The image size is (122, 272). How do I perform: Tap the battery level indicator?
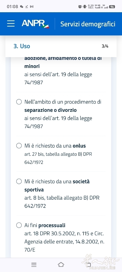point(112,7)
